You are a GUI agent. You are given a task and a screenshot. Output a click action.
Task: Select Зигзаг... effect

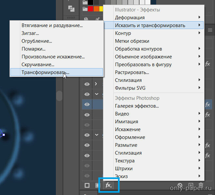[30, 33]
